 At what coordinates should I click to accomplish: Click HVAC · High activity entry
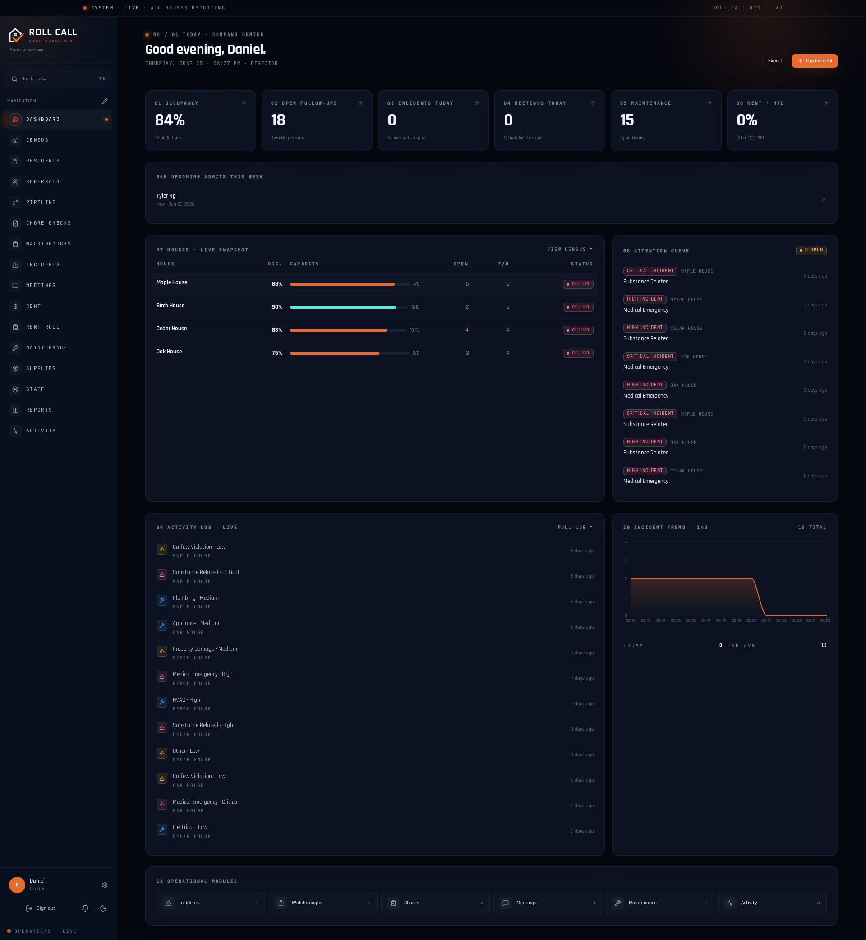point(375,704)
